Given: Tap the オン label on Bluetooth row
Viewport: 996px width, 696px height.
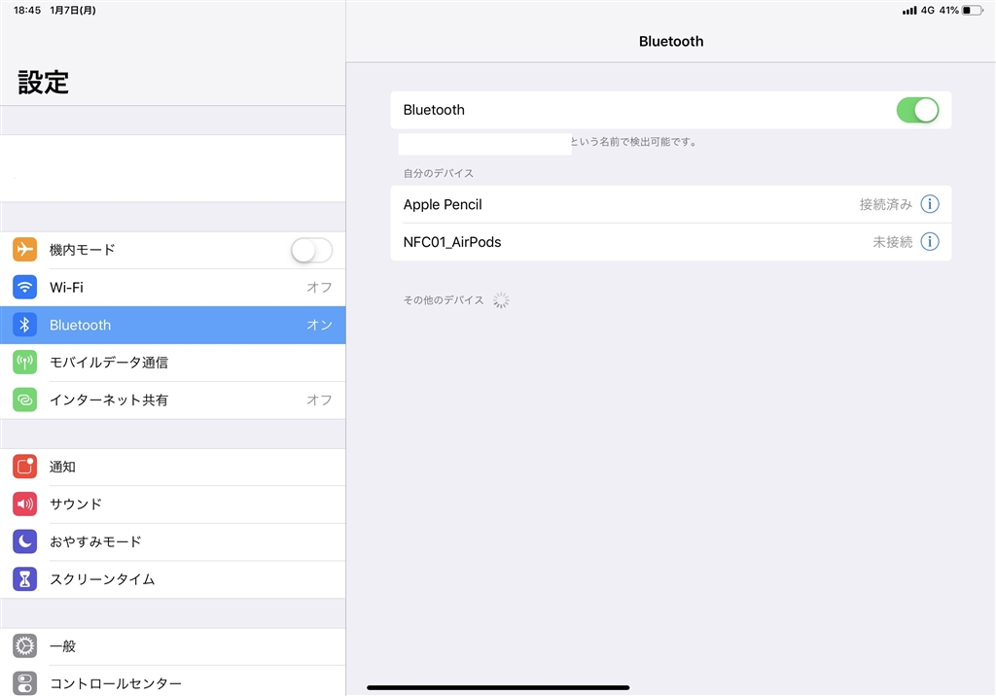Looking at the screenshot, I should tap(319, 325).
